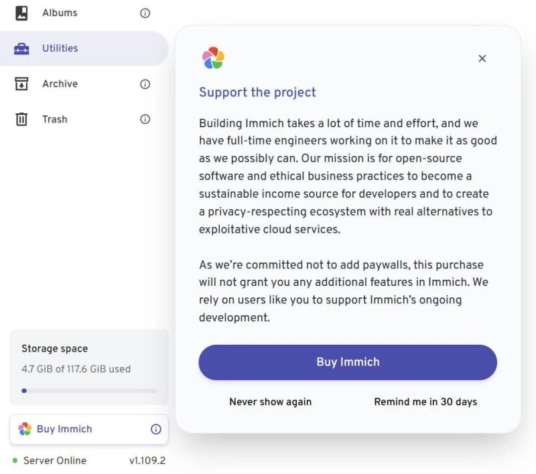Click Immich flower logo in sidebar button

25,429
